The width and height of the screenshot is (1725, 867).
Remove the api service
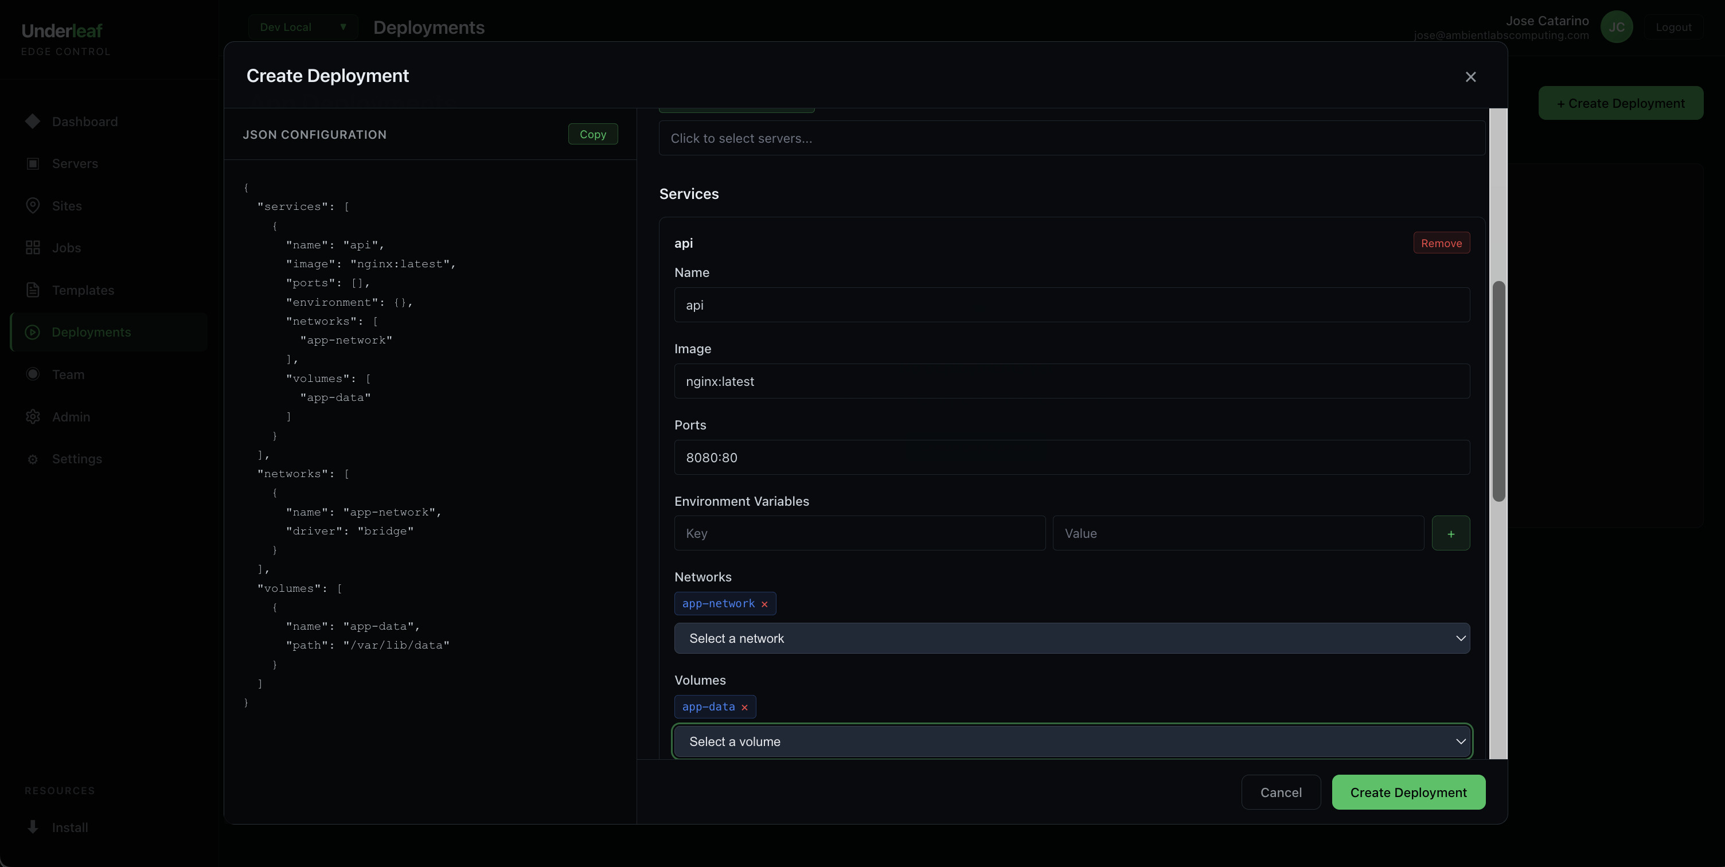(x=1441, y=243)
